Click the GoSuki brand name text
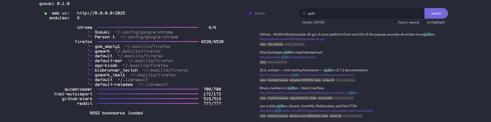The image size is (491, 122). (x=260, y=13)
